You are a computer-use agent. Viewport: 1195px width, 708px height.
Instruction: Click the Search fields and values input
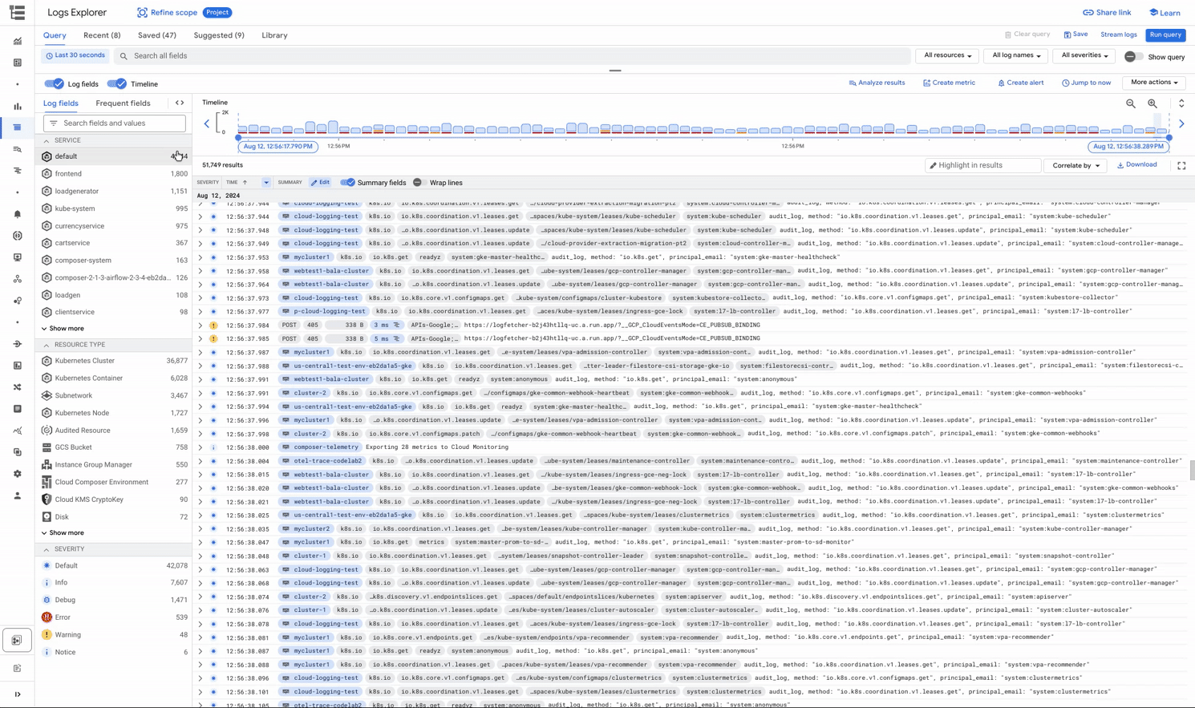coord(115,123)
